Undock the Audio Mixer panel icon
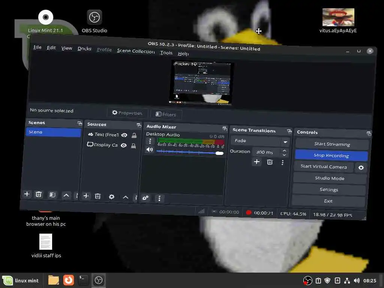Viewport: 384px width, 288px height. point(225,128)
